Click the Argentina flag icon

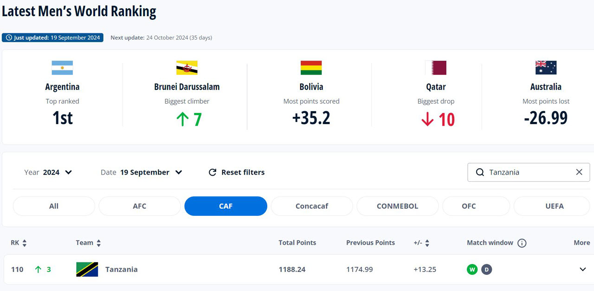coord(62,68)
